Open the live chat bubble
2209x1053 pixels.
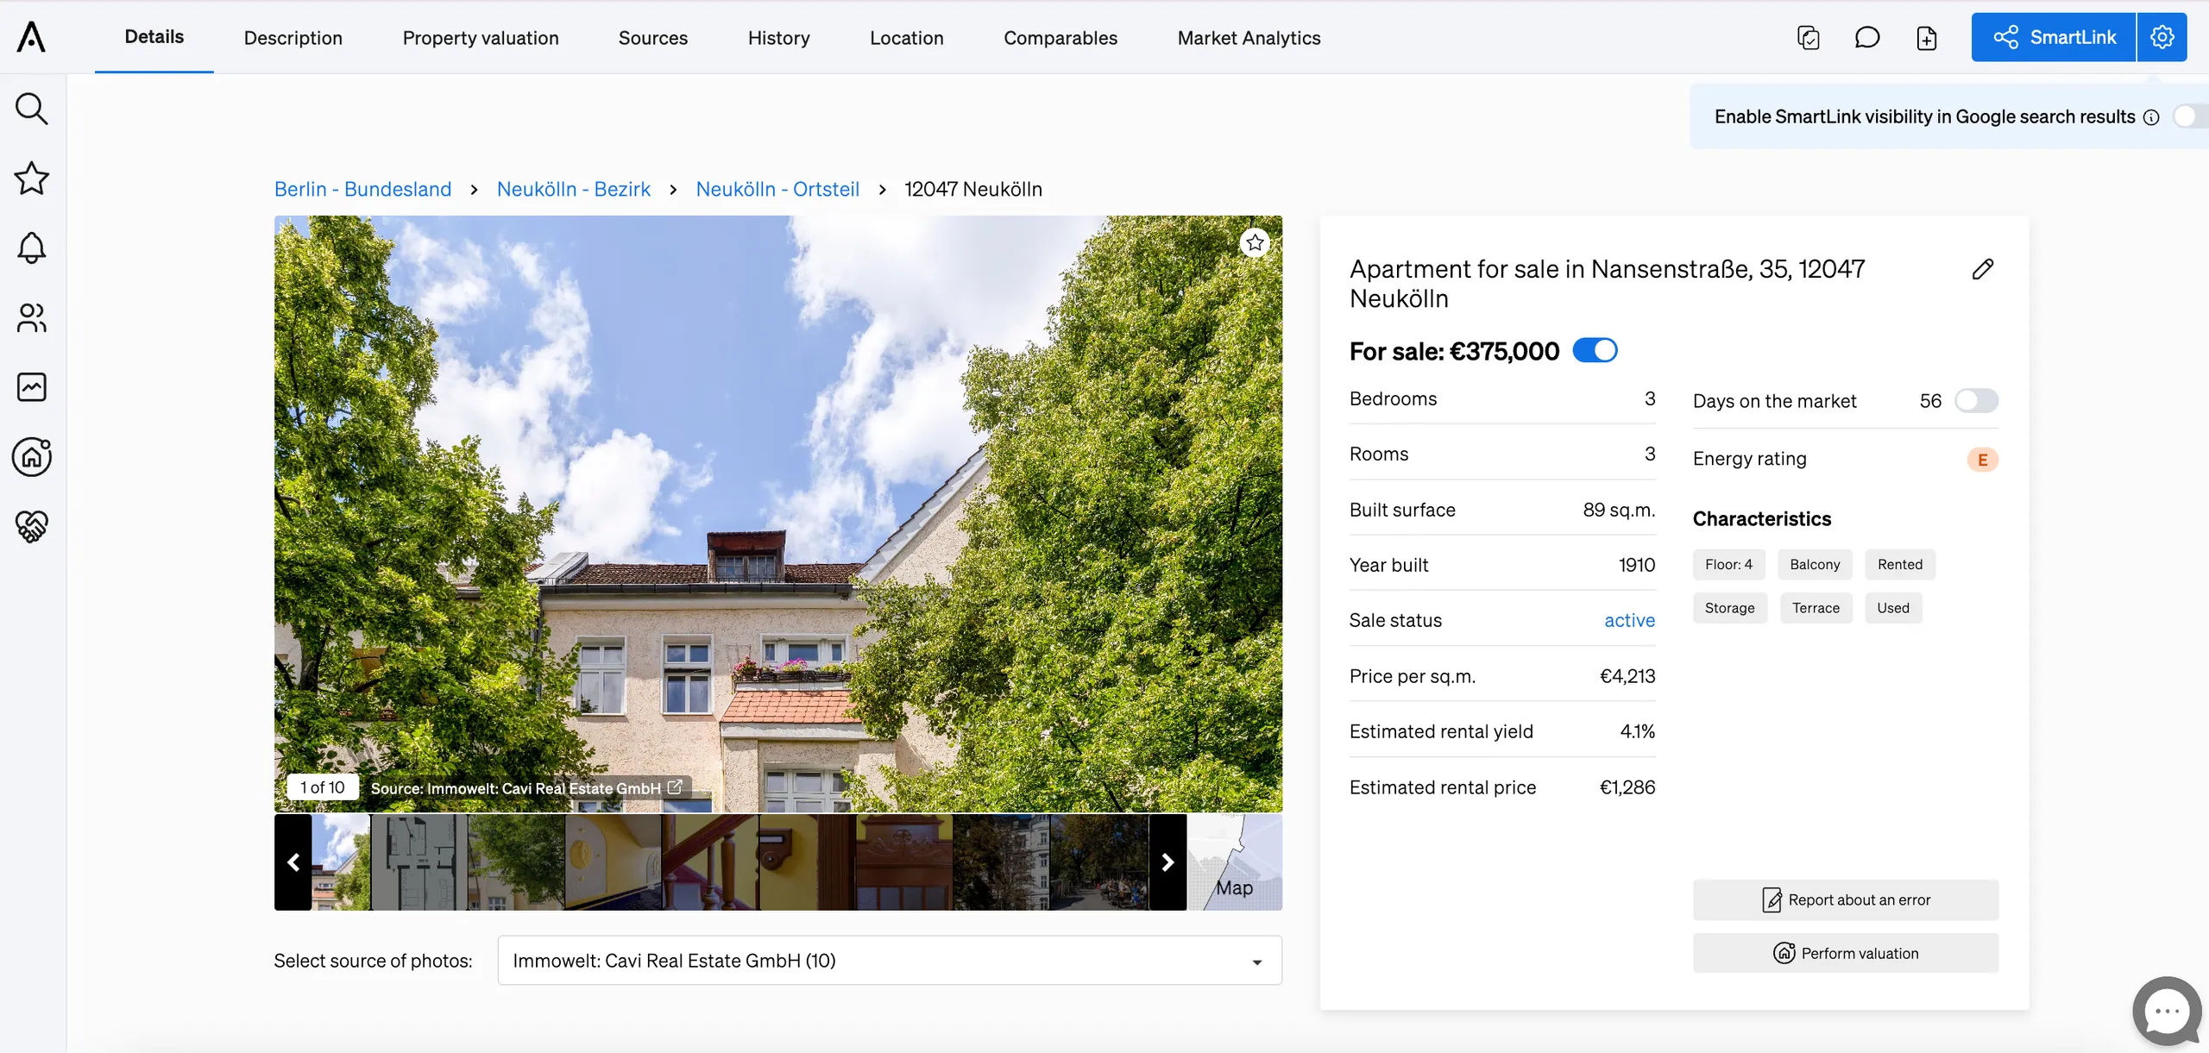point(2167,1011)
